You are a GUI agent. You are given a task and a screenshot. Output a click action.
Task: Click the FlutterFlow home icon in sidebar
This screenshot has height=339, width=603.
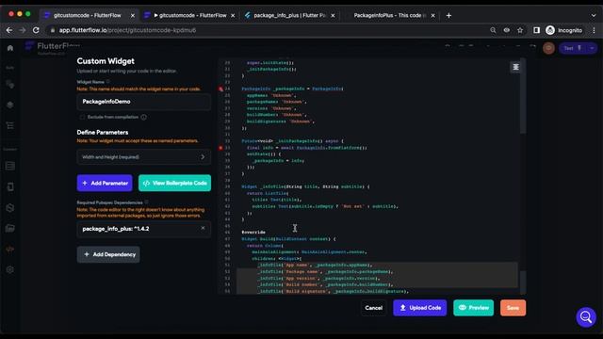click(10, 48)
